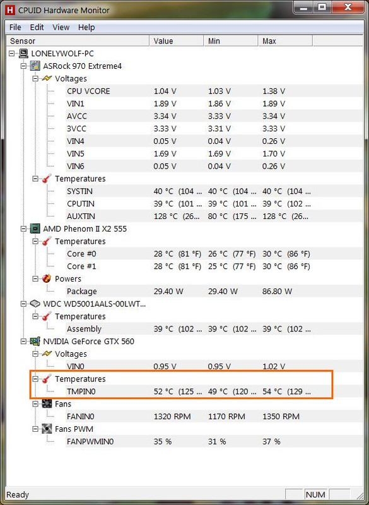369x505 pixels.
Task: Click the thermometer icon under ASRock 970 Extreme4
Action: coord(47,179)
